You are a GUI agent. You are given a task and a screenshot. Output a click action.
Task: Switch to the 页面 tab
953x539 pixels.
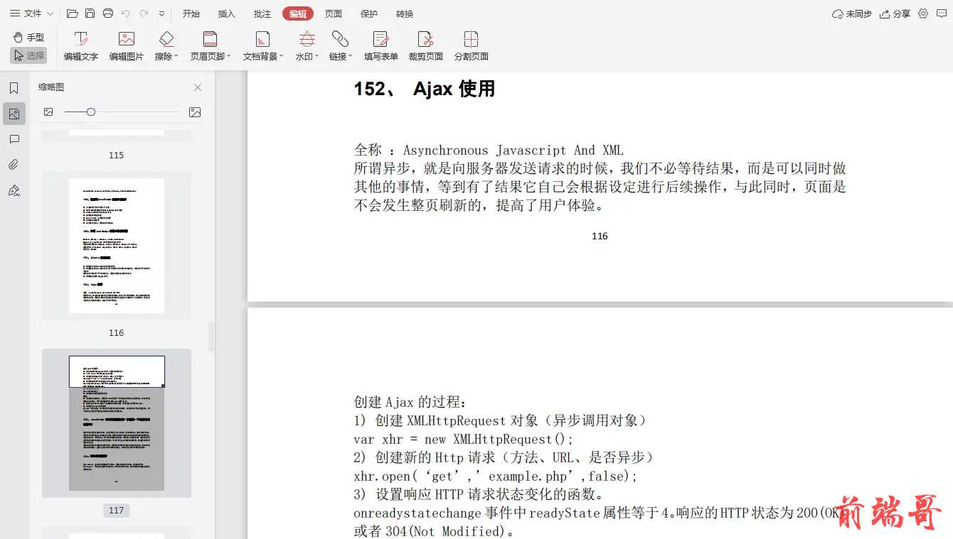pyautogui.click(x=333, y=13)
